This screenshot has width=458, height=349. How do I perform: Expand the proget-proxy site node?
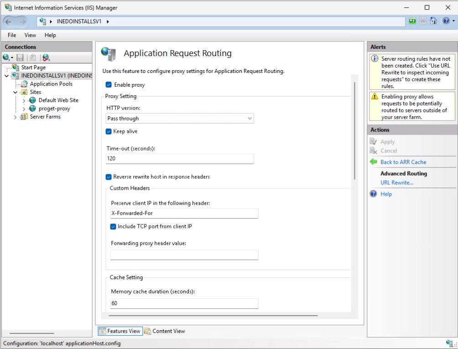24,109
